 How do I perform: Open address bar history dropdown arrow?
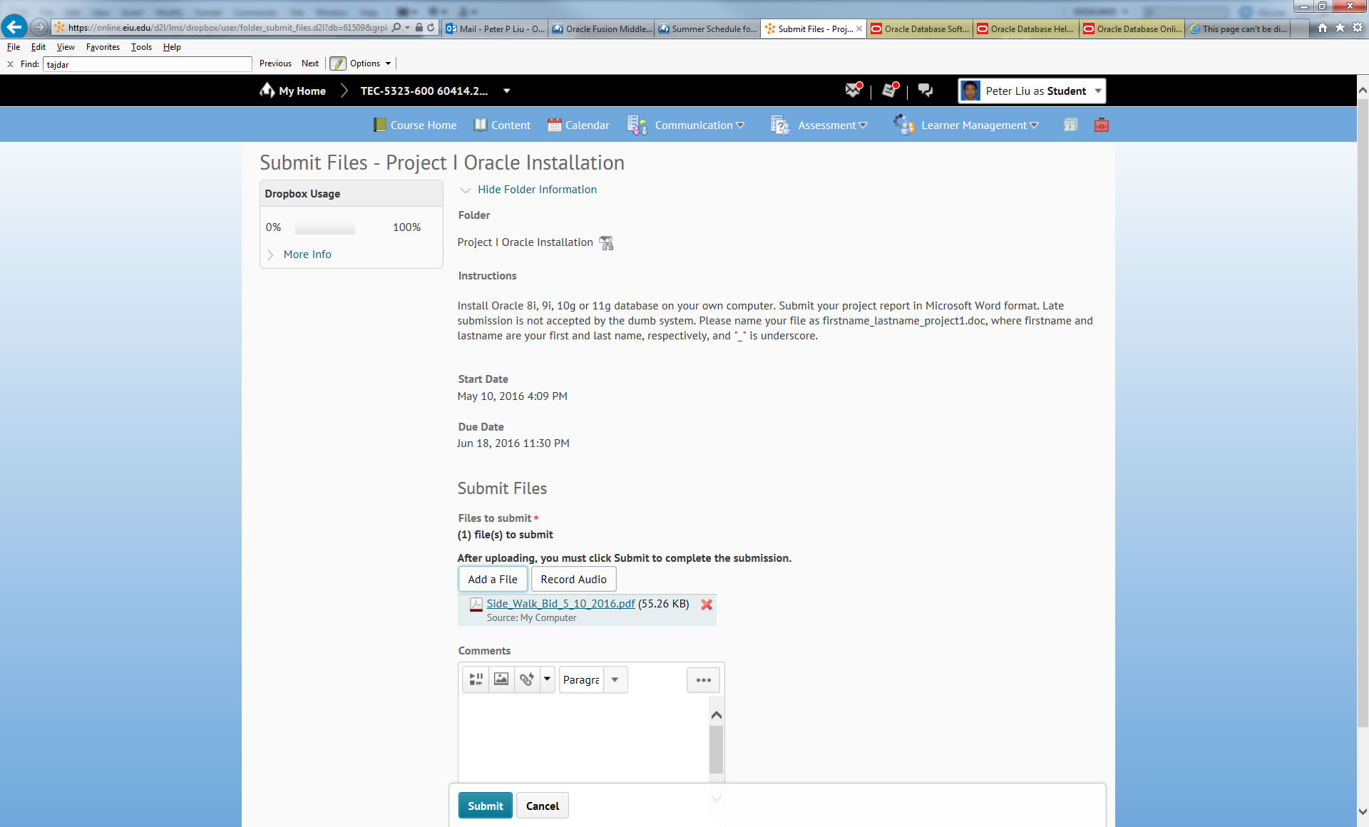point(408,28)
